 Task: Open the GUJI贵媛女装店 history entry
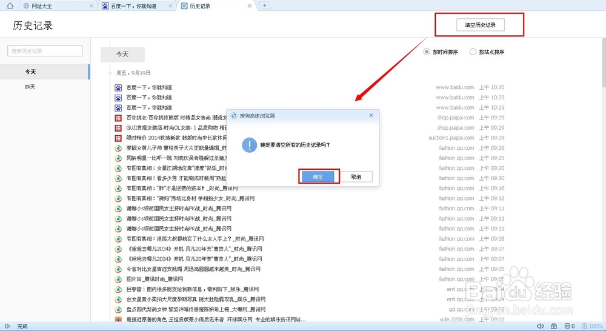(176, 127)
